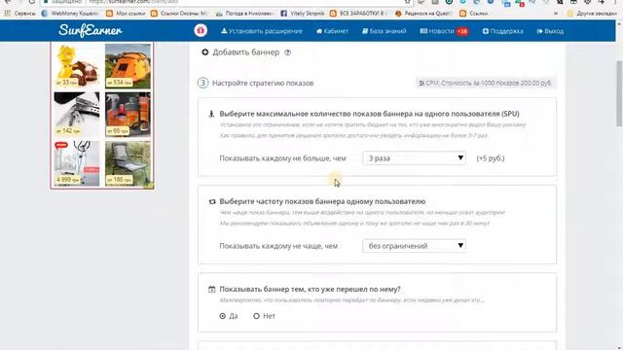Go to Кабинет in the top navigation
The width and height of the screenshot is (623, 350).
tap(332, 31)
